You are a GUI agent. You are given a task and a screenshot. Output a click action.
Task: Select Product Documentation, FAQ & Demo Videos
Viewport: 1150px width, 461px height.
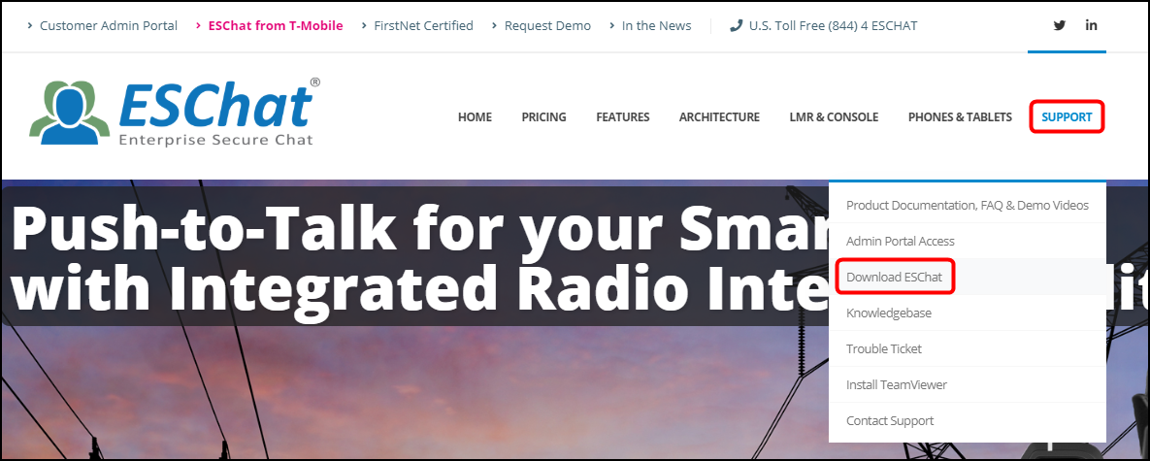pyautogui.click(x=968, y=205)
